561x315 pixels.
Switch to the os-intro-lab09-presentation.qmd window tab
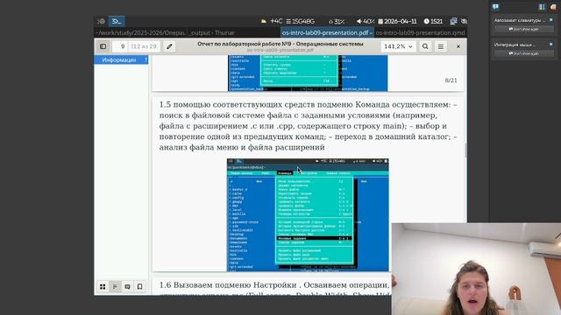tap(421, 32)
